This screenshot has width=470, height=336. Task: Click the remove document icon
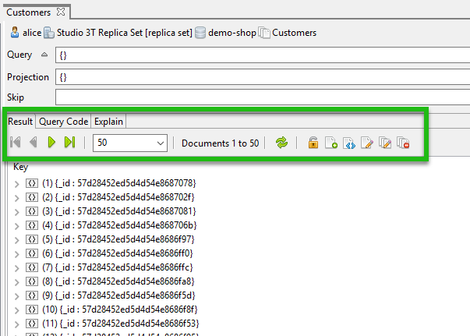(x=403, y=143)
